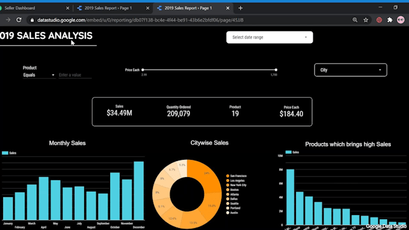
Task: Click the Boston legend entry
Action: click(232, 190)
